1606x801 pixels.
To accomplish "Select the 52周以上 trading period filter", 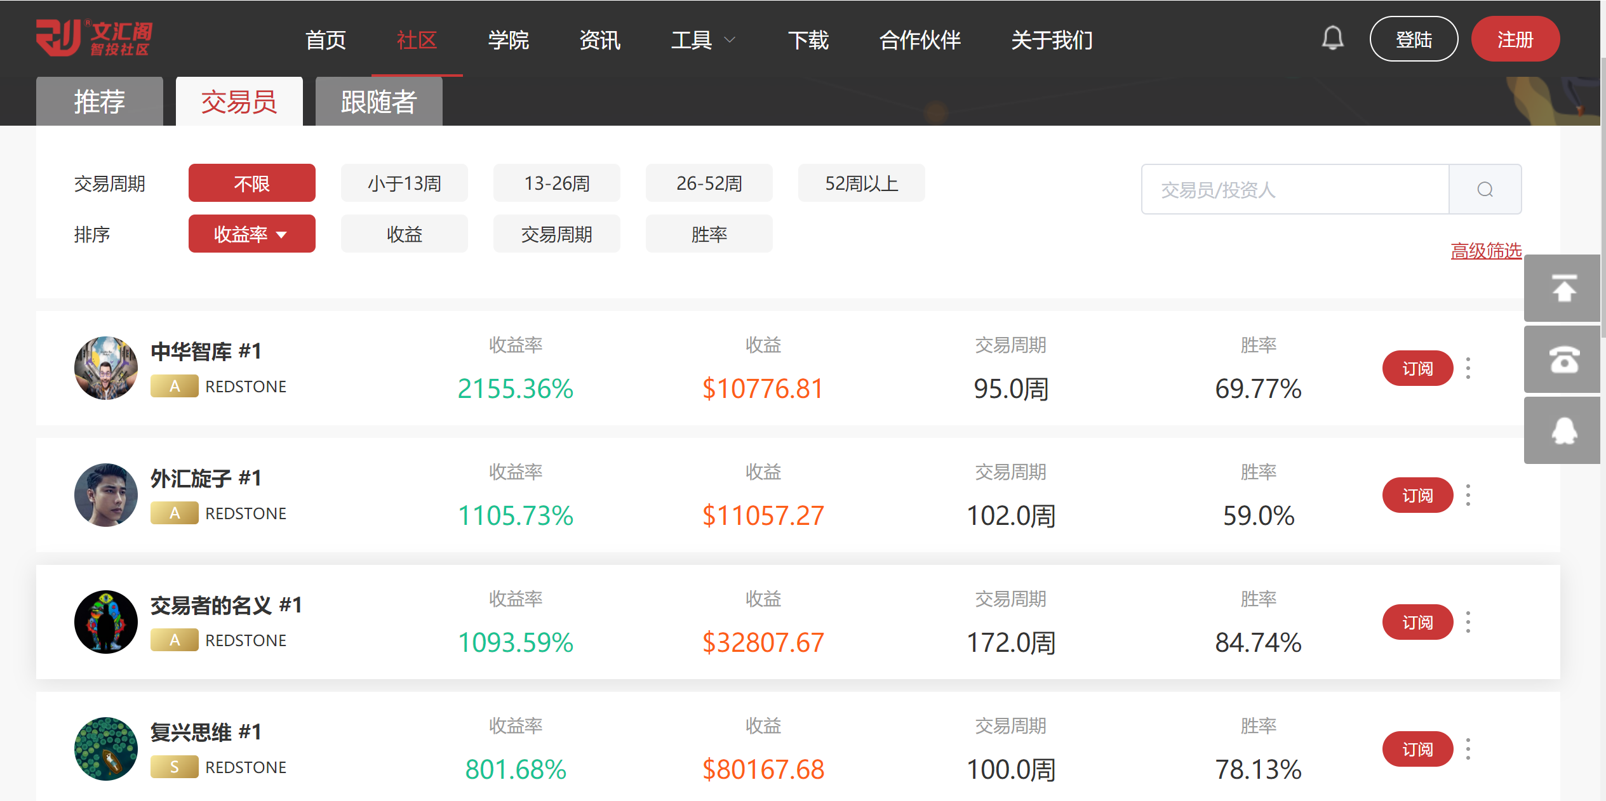I will click(861, 183).
